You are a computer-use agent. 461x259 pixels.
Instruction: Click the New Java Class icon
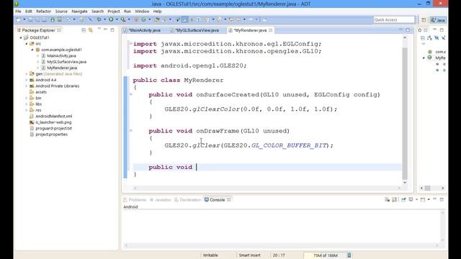tap(144, 19)
